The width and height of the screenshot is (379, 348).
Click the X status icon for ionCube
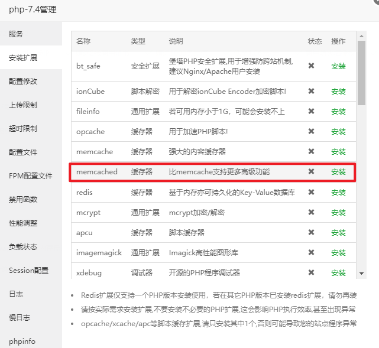click(x=312, y=91)
